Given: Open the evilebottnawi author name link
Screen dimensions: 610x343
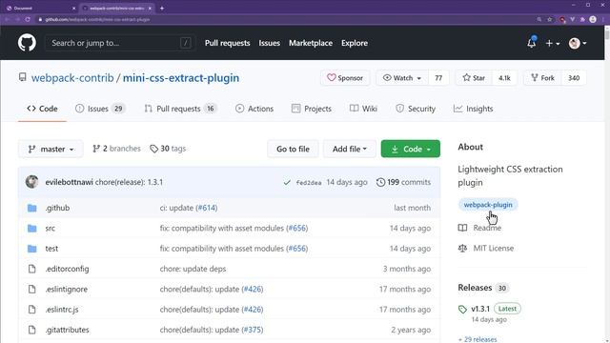Looking at the screenshot, I should [x=70, y=182].
